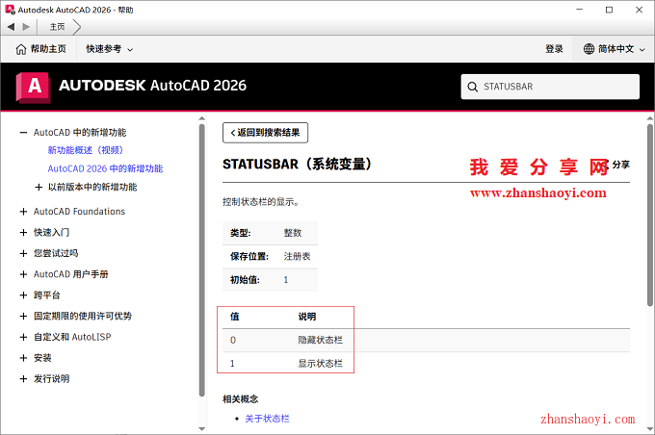Click 隐藏状态栏 table cell
Viewport: 655px width, 435px height.
coord(320,341)
